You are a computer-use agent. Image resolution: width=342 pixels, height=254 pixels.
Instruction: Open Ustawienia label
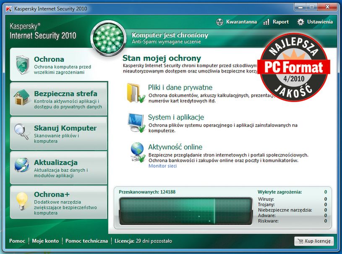coord(320,22)
